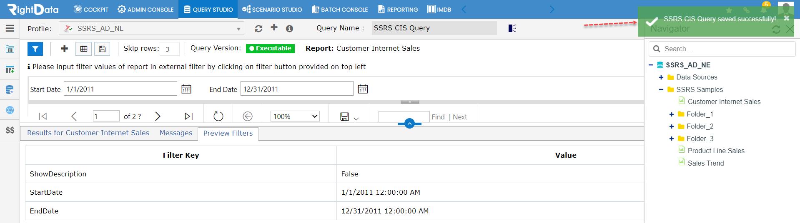This screenshot has height=223, width=800.
Task: Open the SCENARIO STUDIO module
Action: pos(272,9)
